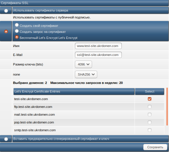Uncheck test-site.ukrdomen.com certificate entry

(x=150, y=99)
